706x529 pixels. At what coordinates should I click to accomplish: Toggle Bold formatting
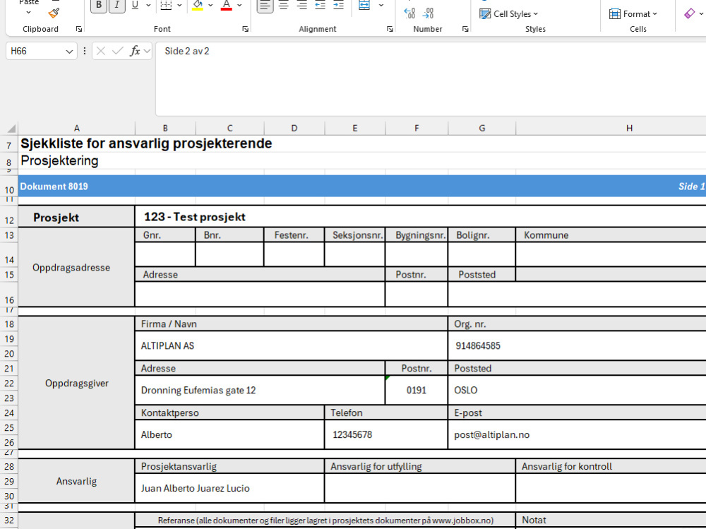tap(99, 6)
